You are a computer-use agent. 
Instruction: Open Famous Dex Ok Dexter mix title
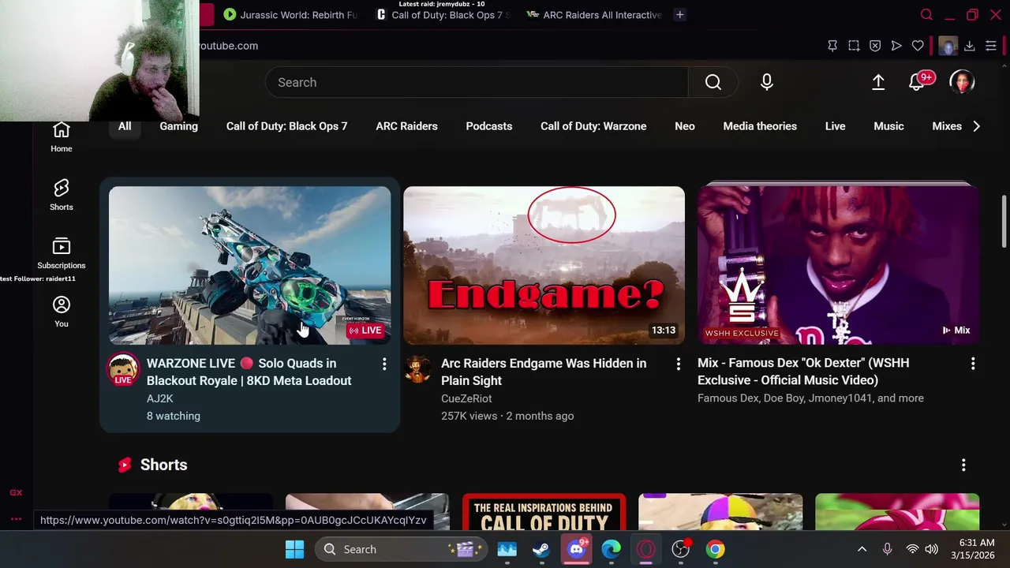803,371
